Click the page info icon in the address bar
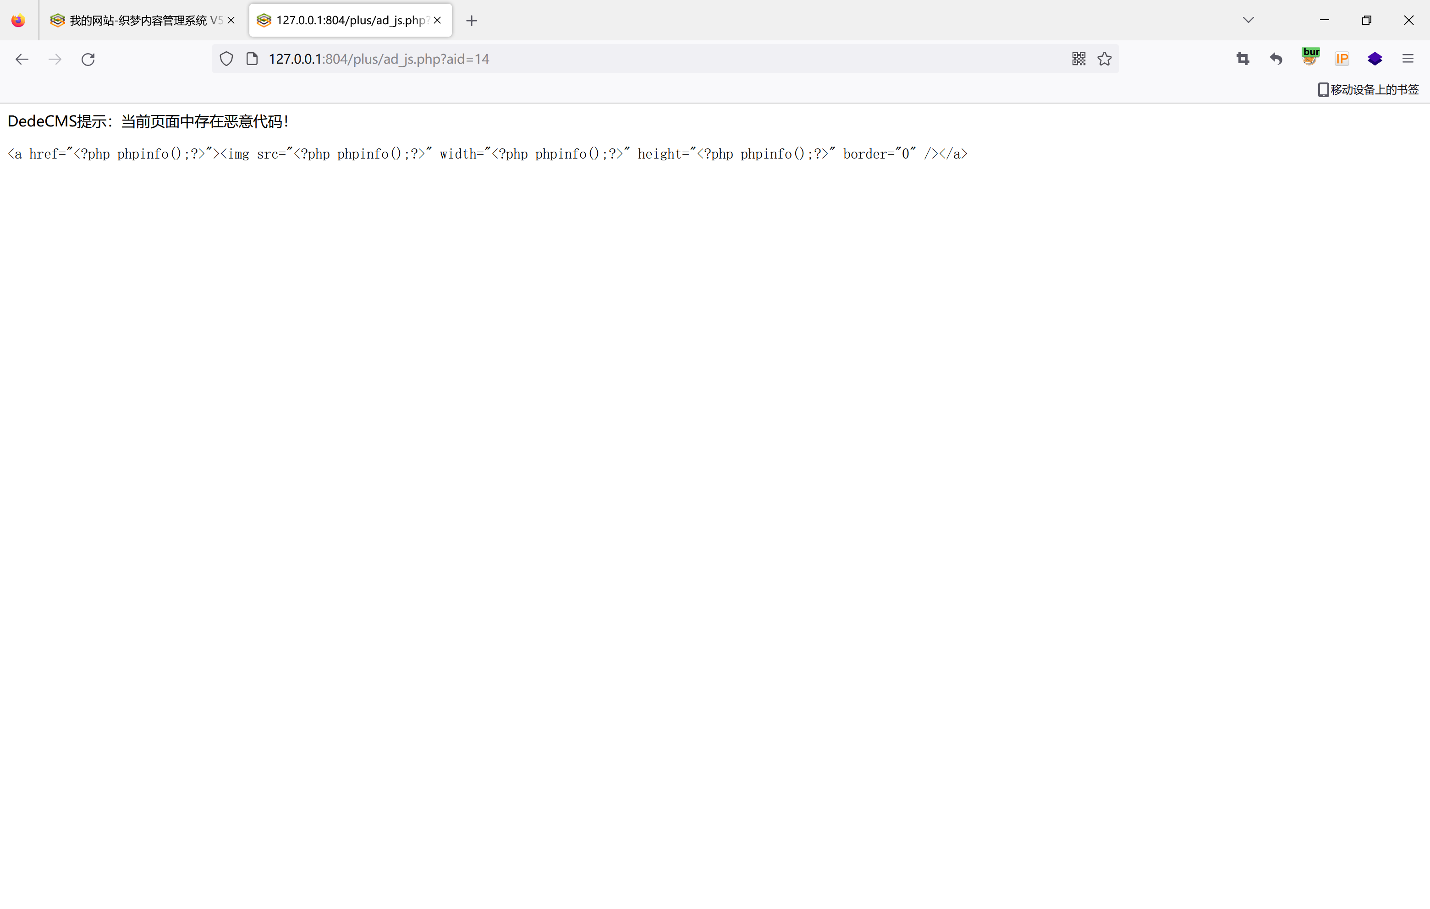This screenshot has height=909, width=1430. (x=252, y=59)
